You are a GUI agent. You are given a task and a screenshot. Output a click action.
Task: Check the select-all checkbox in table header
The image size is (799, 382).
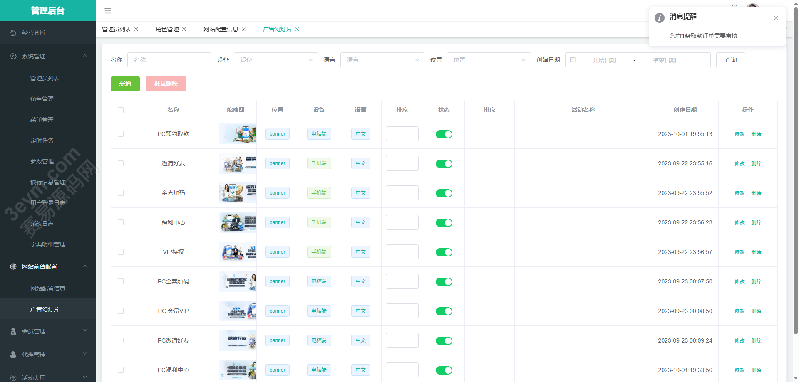[x=121, y=110]
